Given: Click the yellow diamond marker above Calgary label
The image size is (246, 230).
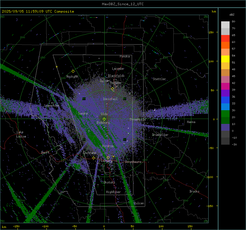Looking at the screenshot, I should pyautogui.click(x=108, y=158).
